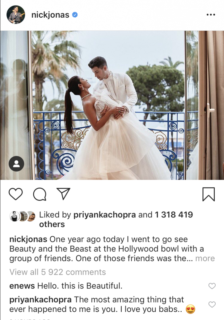
Task: Open the enews commenter profile
Action: tap(22, 286)
